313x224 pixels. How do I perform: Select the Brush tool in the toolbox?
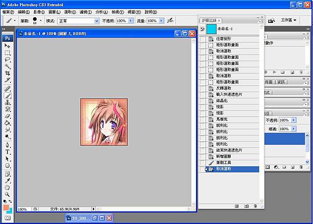(x=7, y=96)
